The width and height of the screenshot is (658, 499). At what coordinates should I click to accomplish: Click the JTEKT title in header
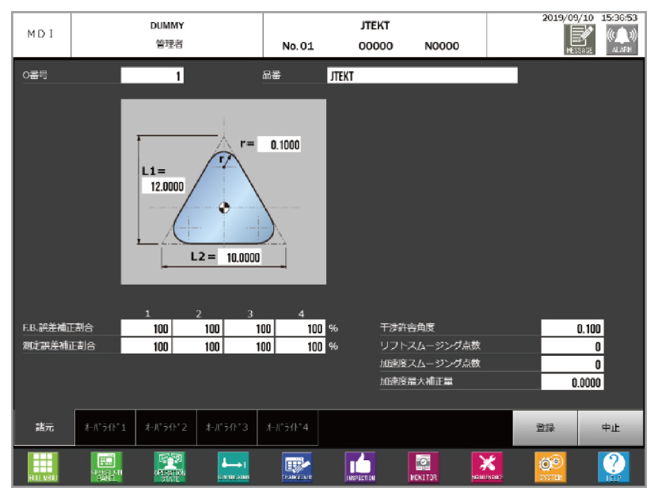[x=375, y=25]
